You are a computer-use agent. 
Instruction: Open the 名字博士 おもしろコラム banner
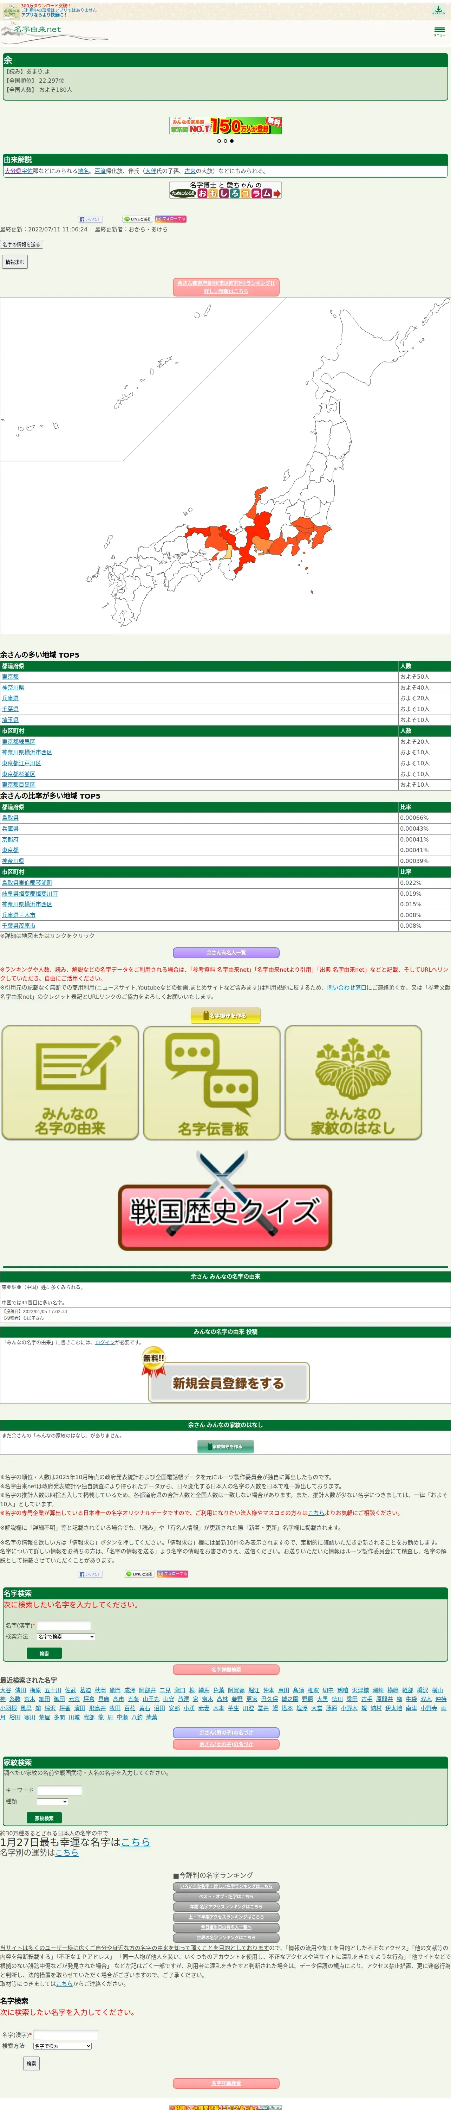(225, 190)
